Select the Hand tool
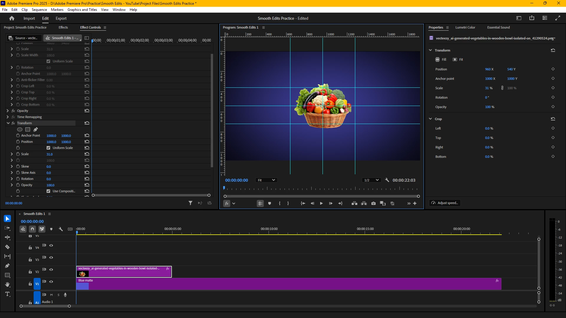 click(7, 284)
